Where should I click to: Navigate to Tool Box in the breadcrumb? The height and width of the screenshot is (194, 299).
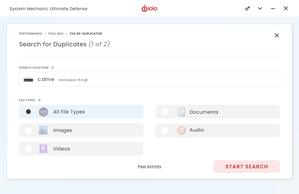click(56, 34)
